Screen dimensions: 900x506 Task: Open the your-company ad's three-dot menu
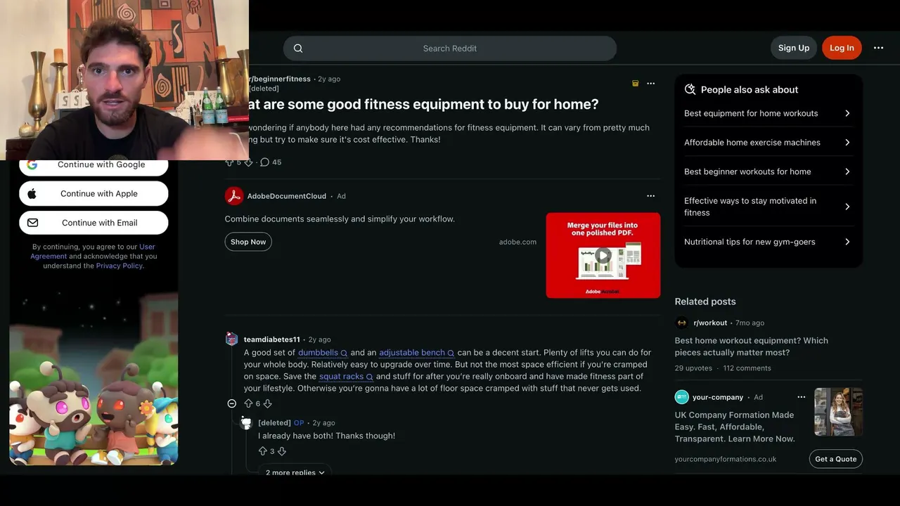pos(801,397)
